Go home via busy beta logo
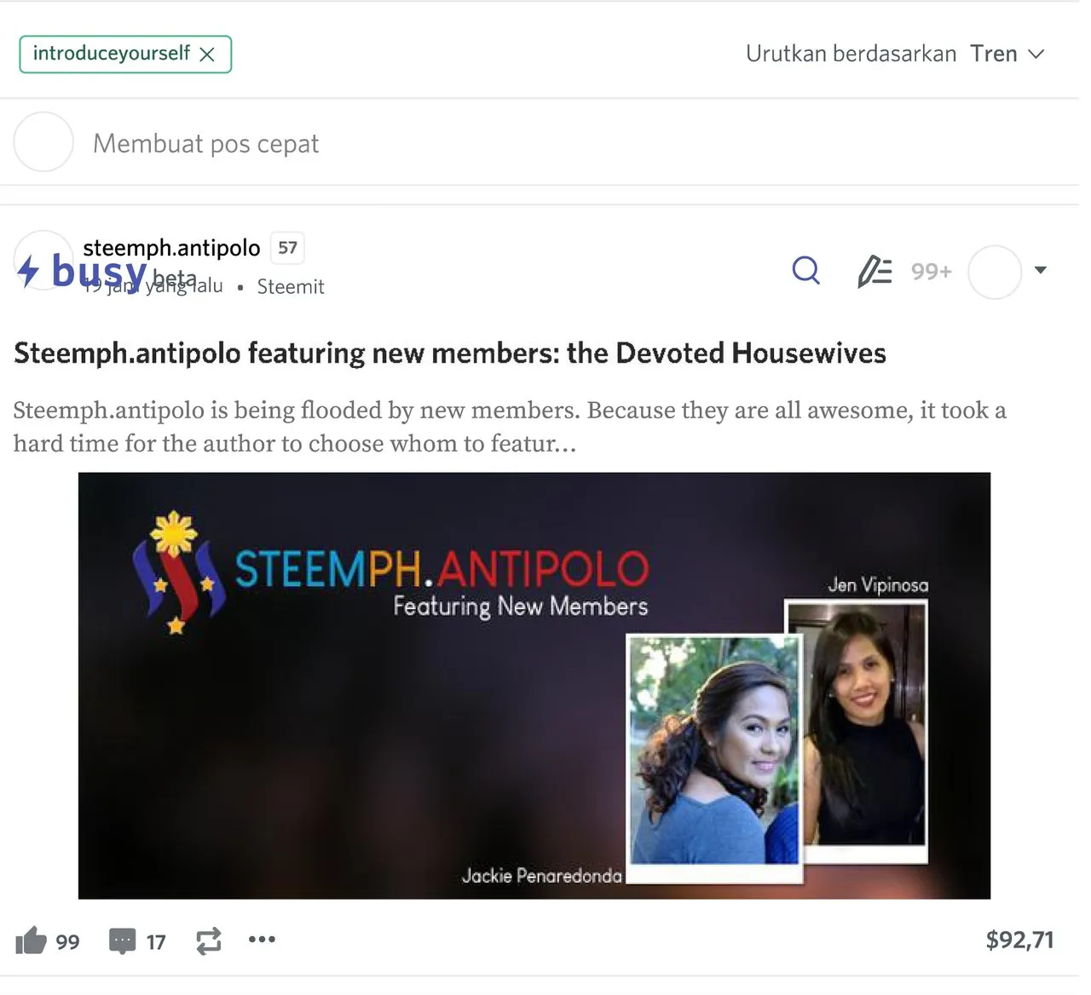 [x=107, y=272]
